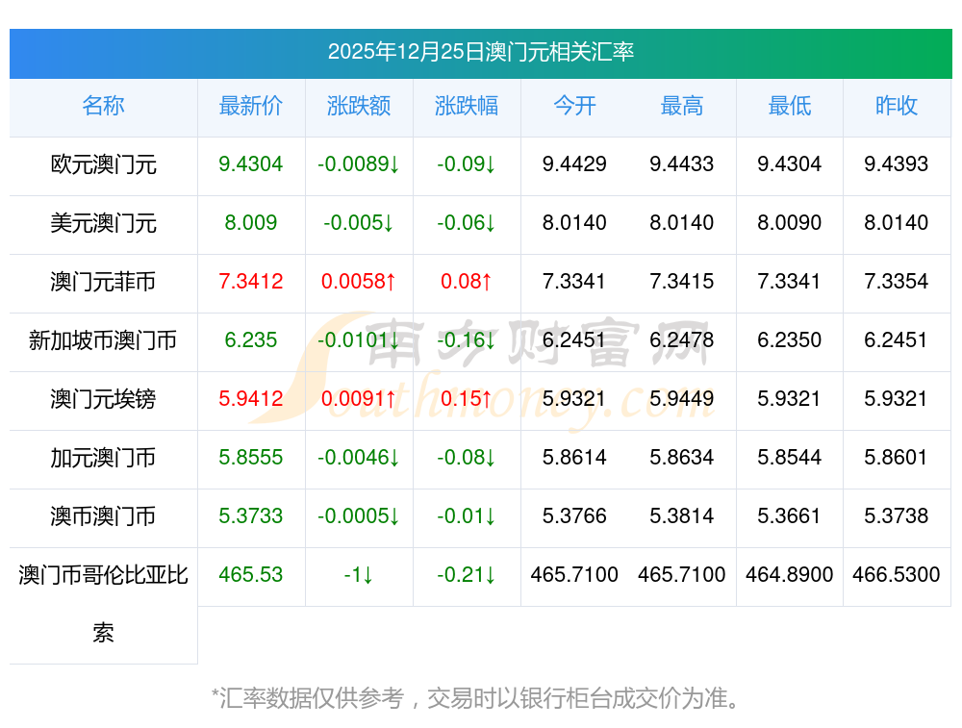Click the green -0.0089↓ change value
Image resolution: width=962 pixels, height=728 pixels.
(x=359, y=164)
